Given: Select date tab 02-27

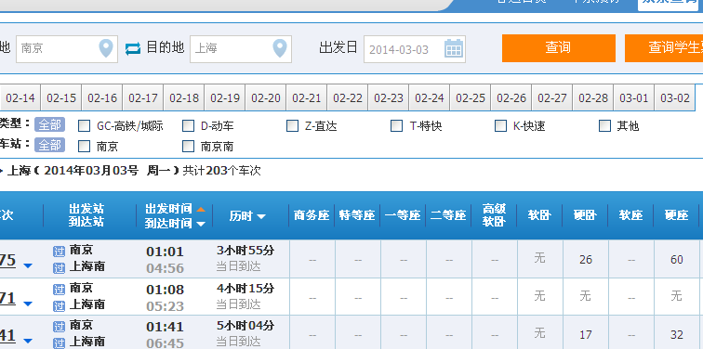Looking at the screenshot, I should (x=552, y=98).
